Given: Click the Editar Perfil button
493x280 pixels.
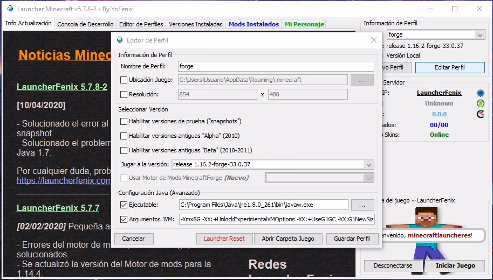Looking at the screenshot, I should [450, 67].
